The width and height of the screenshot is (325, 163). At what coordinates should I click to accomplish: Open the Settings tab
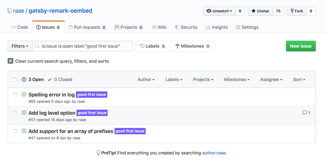[x=247, y=27]
